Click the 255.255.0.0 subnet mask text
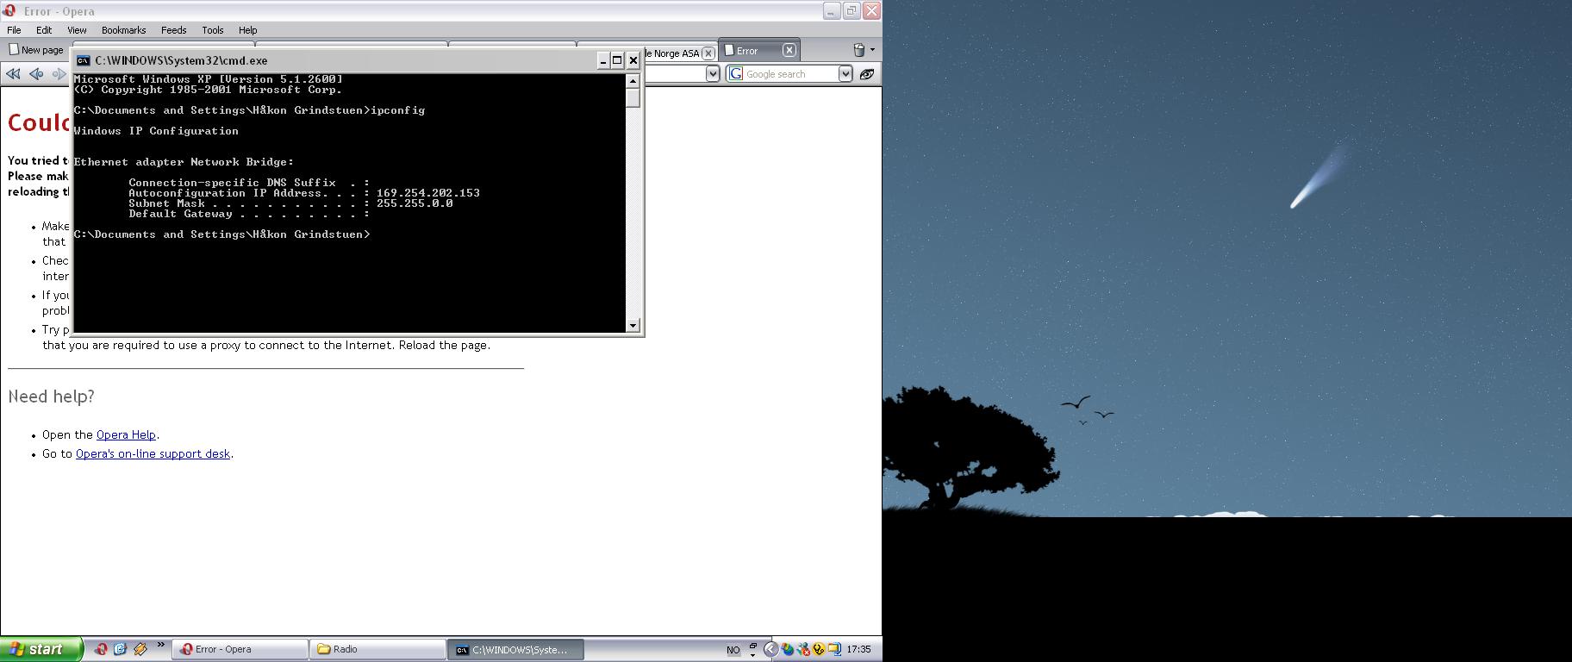 click(x=415, y=203)
